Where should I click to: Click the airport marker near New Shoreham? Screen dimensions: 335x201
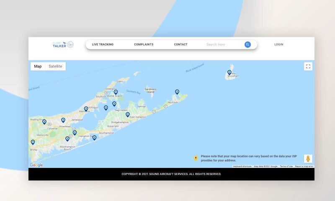[229, 72]
